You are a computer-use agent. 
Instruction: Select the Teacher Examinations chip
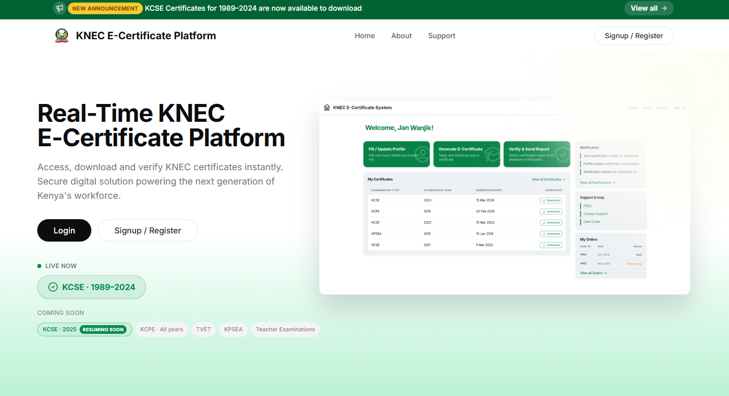click(286, 329)
